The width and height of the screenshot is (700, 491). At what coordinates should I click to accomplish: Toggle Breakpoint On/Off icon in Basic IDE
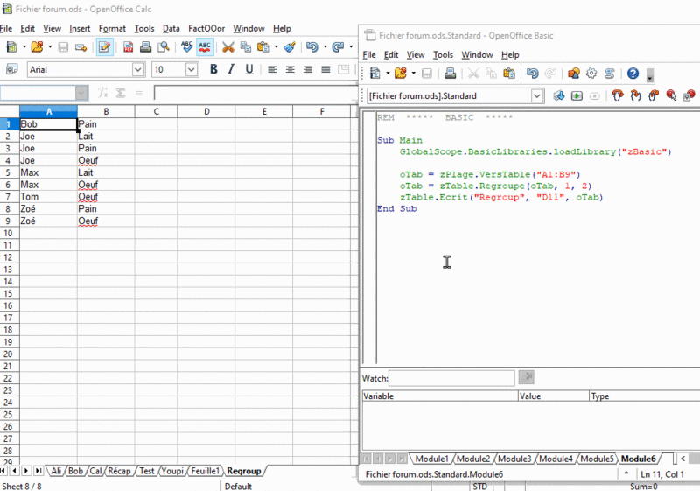tap(671, 95)
